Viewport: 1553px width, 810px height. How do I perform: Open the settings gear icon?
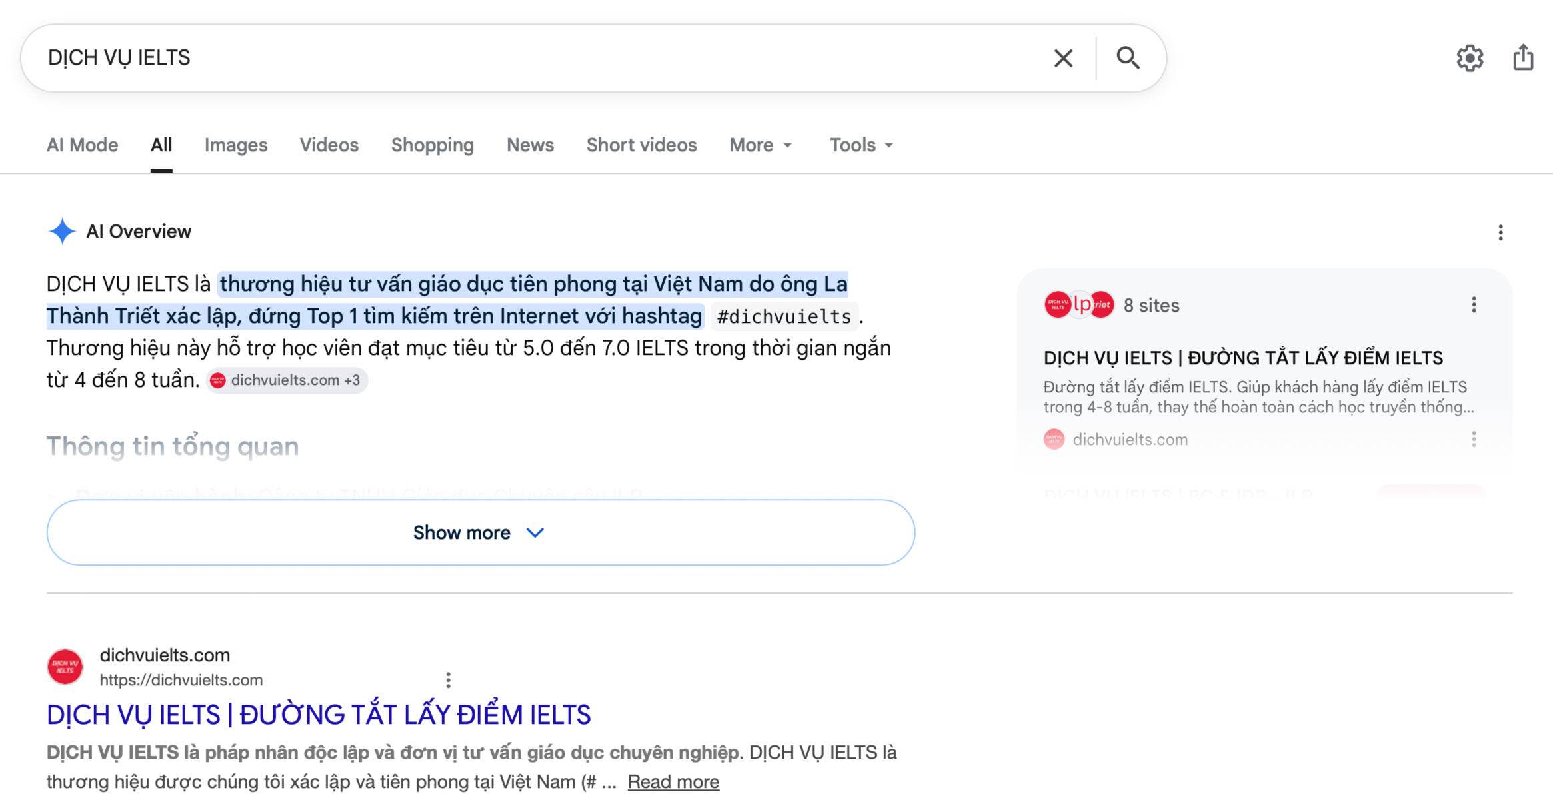click(x=1470, y=58)
